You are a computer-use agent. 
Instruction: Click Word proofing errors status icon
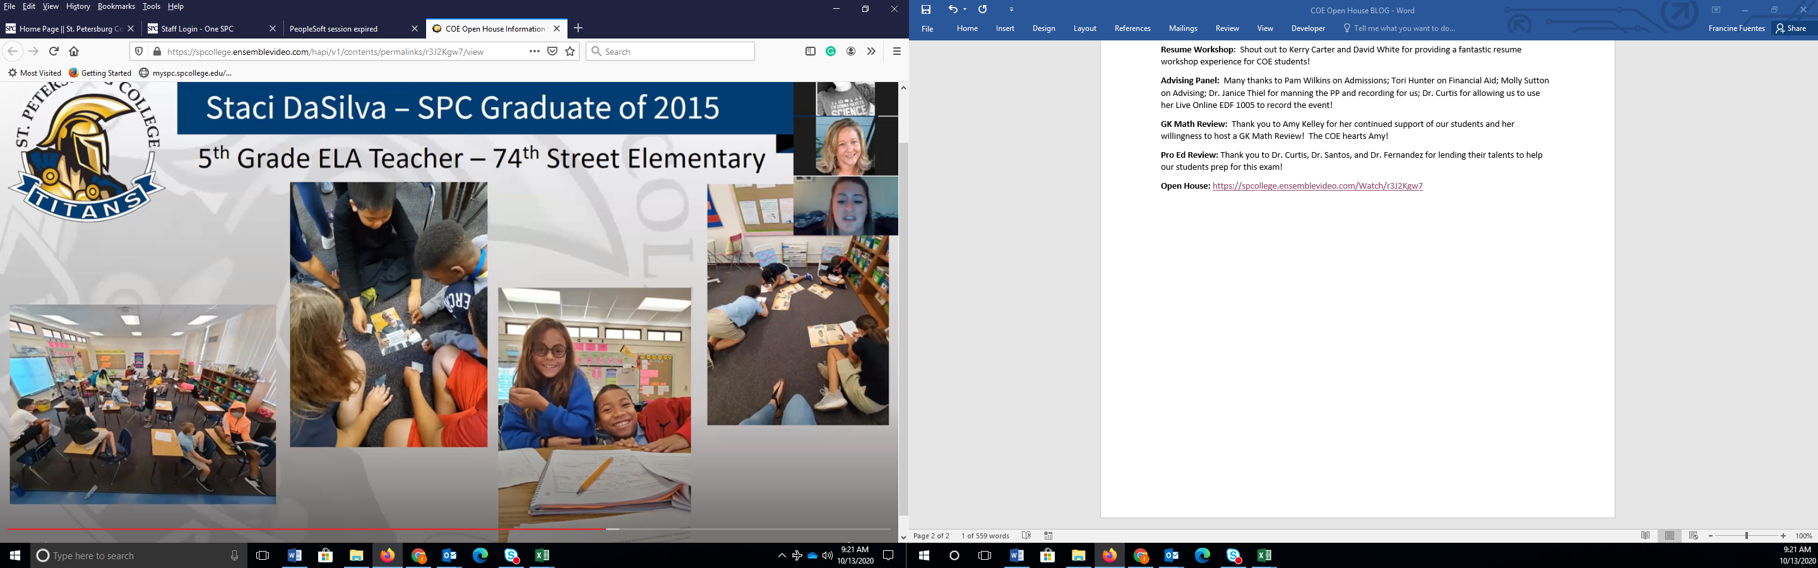(x=1026, y=536)
